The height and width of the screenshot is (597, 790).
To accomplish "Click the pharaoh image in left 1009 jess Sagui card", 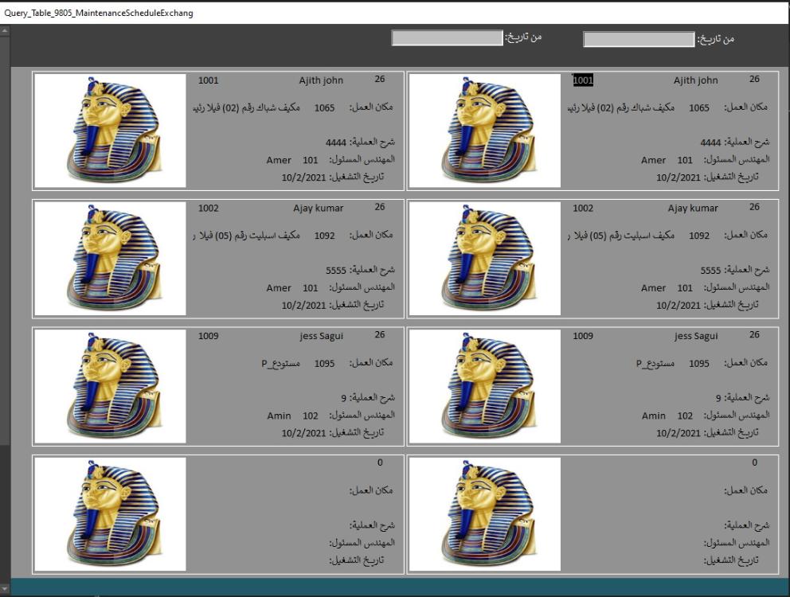I will (x=110, y=386).
